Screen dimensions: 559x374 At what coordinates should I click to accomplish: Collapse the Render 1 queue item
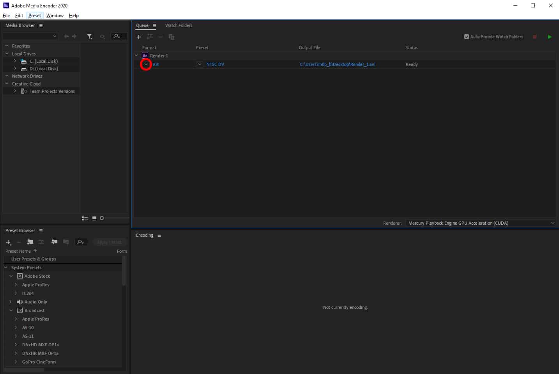136,55
